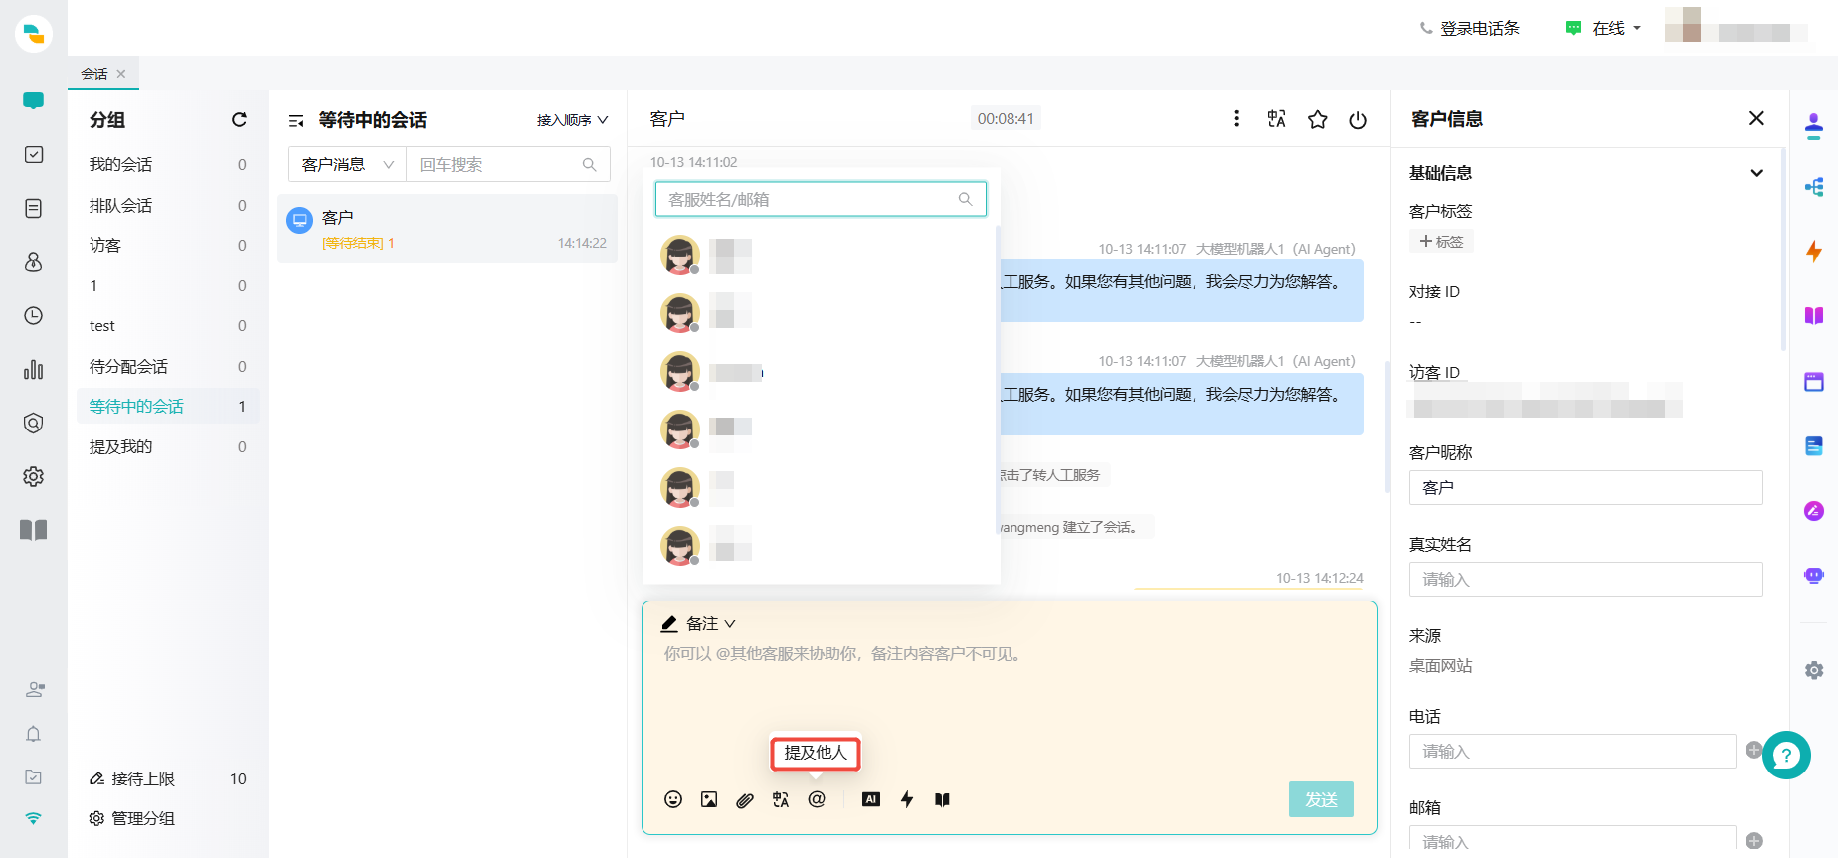Select 提及我的 group

[x=167, y=446]
